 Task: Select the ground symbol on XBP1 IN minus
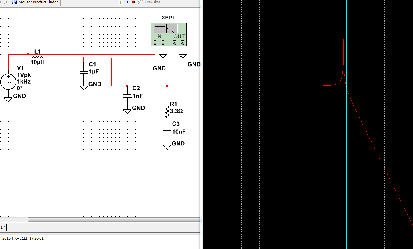163,56
